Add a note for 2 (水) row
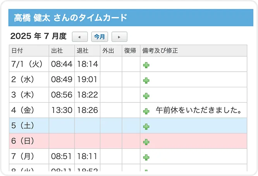The height and width of the screenshot is (176, 258). [x=146, y=81]
